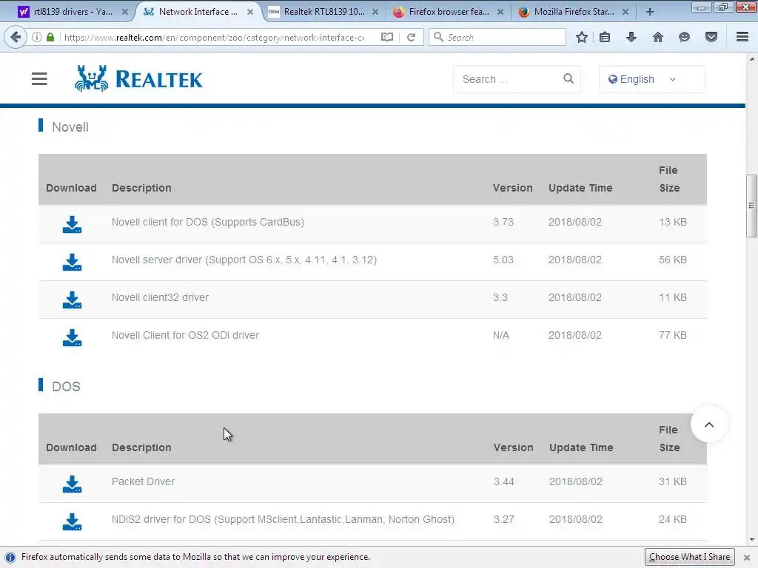Click version 3.73 cell
Viewport: 758px width, 568px height.
503,222
